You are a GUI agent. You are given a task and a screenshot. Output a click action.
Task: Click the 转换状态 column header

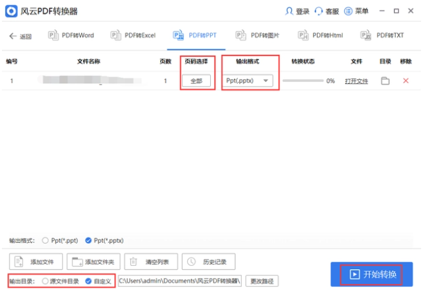point(303,61)
